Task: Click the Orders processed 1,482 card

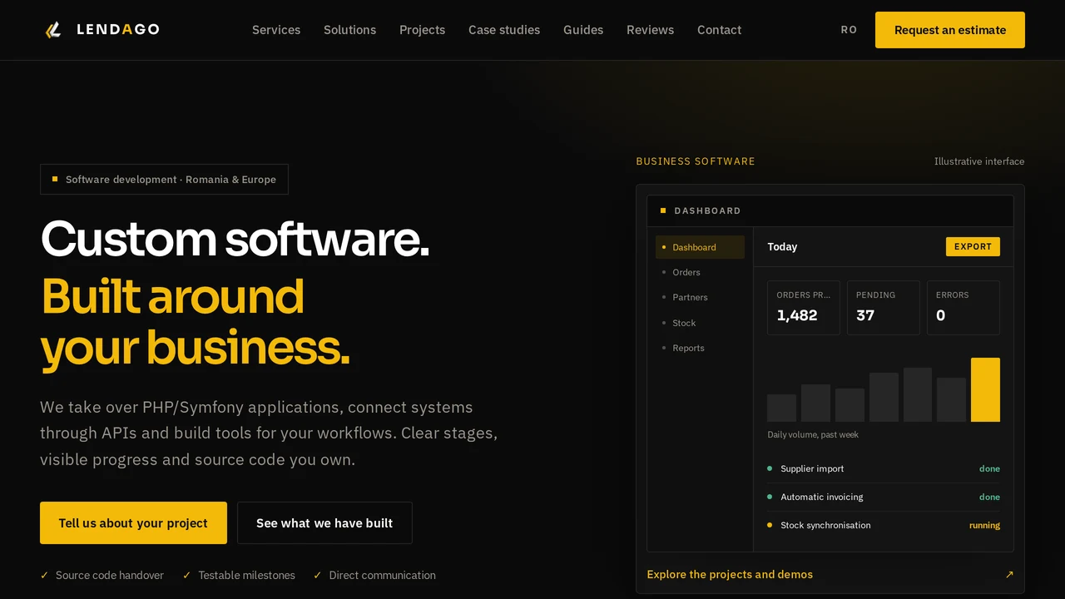Action: coord(804,308)
